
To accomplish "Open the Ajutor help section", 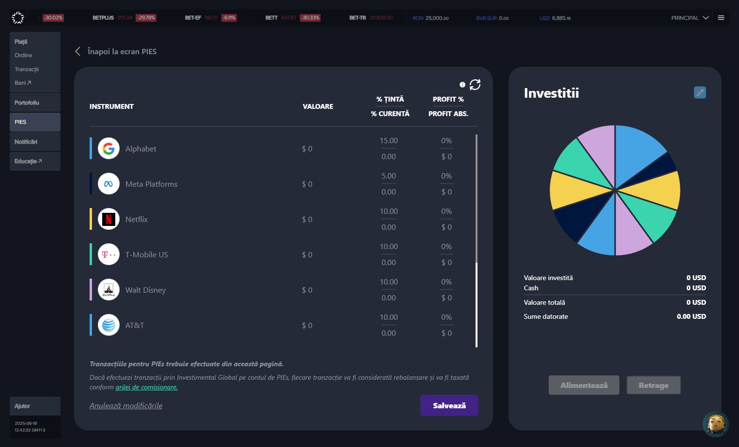I will (x=35, y=406).
